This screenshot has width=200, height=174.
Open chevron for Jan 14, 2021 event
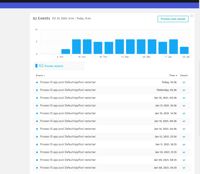click(184, 129)
